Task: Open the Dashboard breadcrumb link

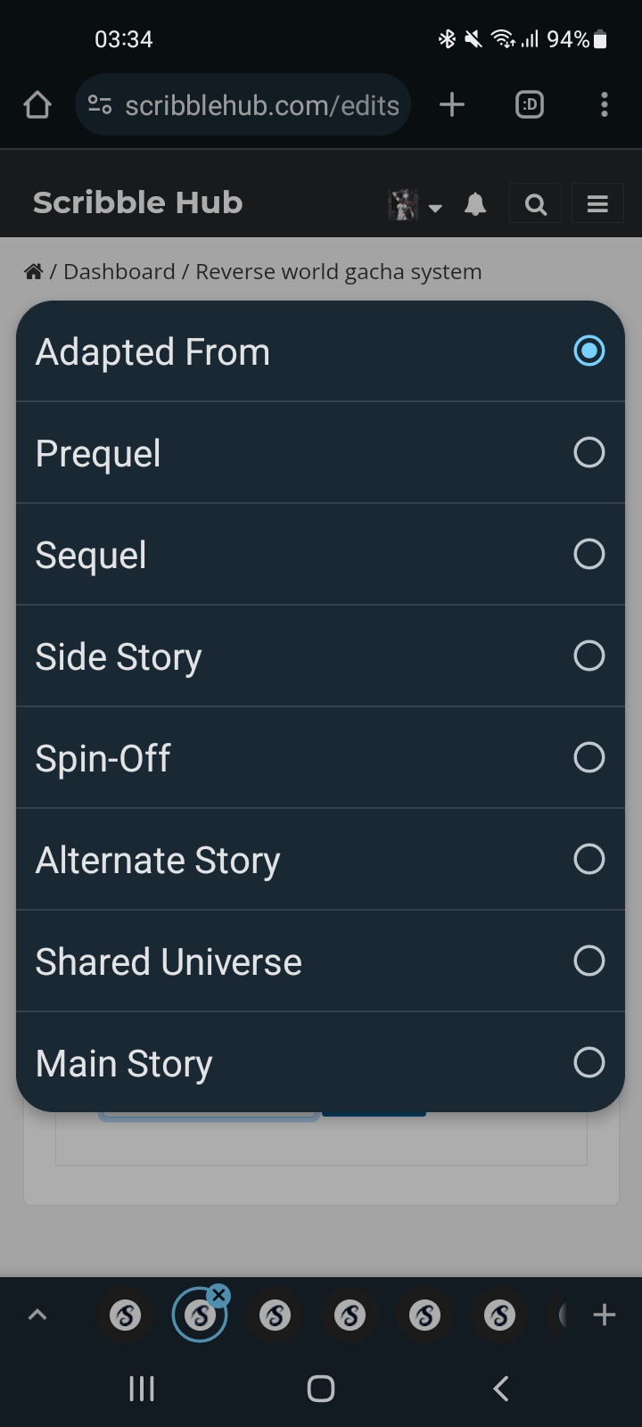Action: [x=119, y=272]
